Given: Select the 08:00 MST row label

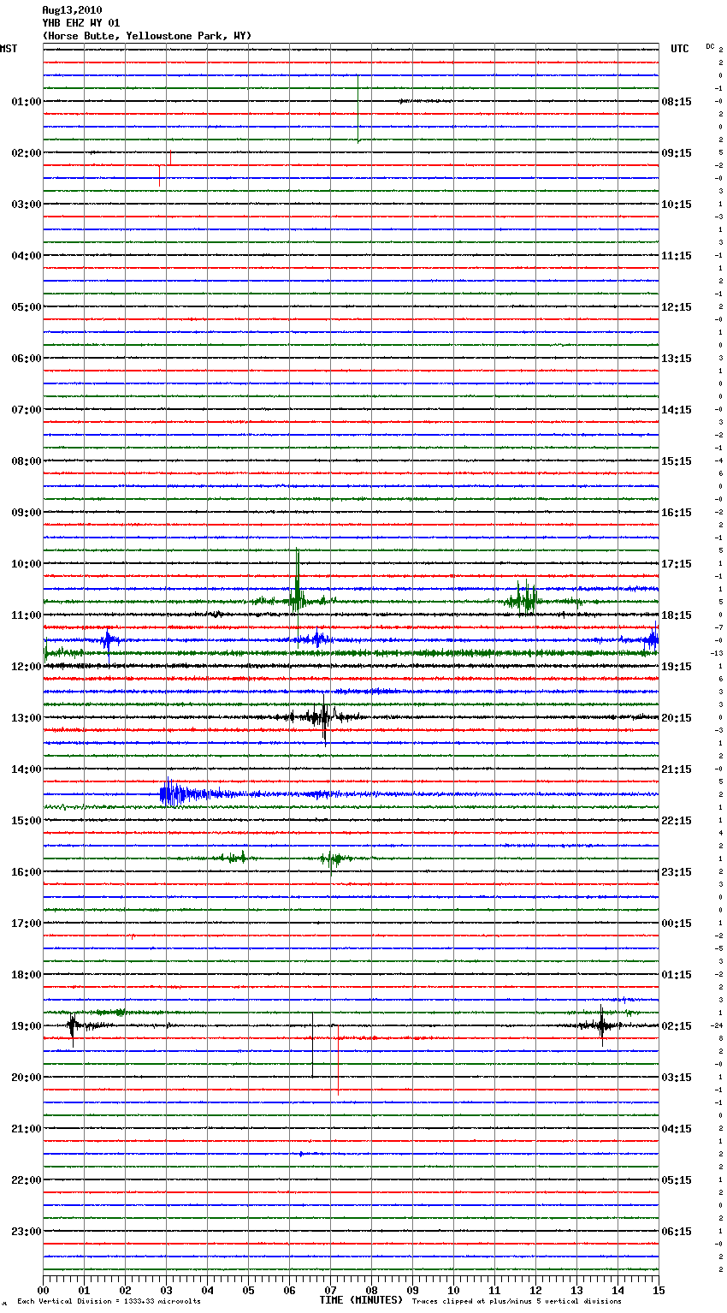Looking at the screenshot, I should coord(27,461).
